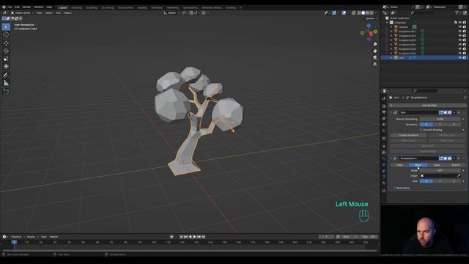Enable the Smooth Shading checkbox
Image resolution: width=469 pixels, height=264 pixels.
coord(421,130)
